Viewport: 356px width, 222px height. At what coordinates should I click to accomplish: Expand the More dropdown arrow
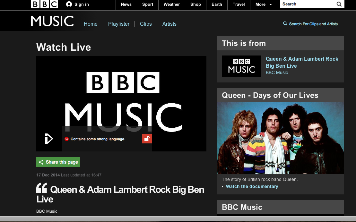click(x=270, y=5)
